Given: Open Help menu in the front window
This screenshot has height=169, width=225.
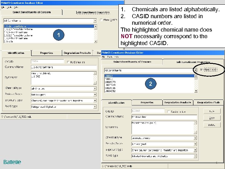Looking at the screenshot, I should [x=117, y=57].
